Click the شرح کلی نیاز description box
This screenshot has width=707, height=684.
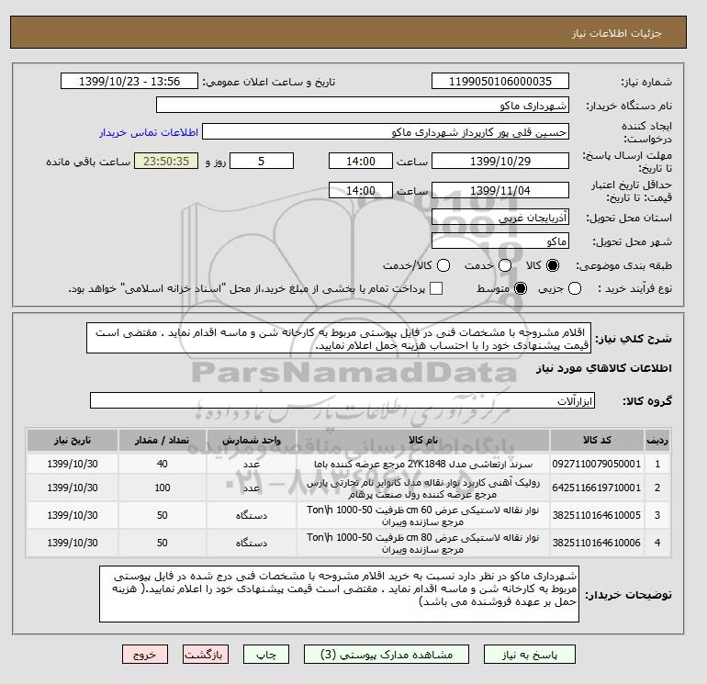[339, 338]
